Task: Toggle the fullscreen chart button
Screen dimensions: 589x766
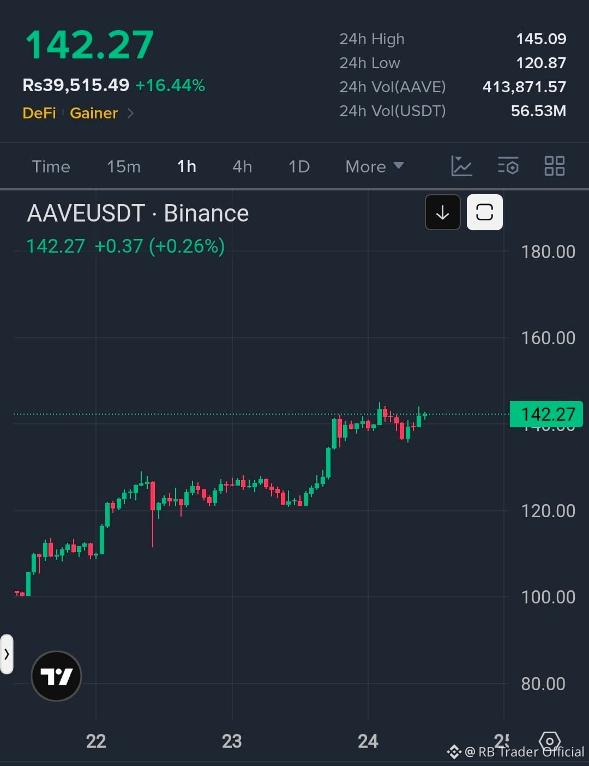Action: click(x=485, y=212)
